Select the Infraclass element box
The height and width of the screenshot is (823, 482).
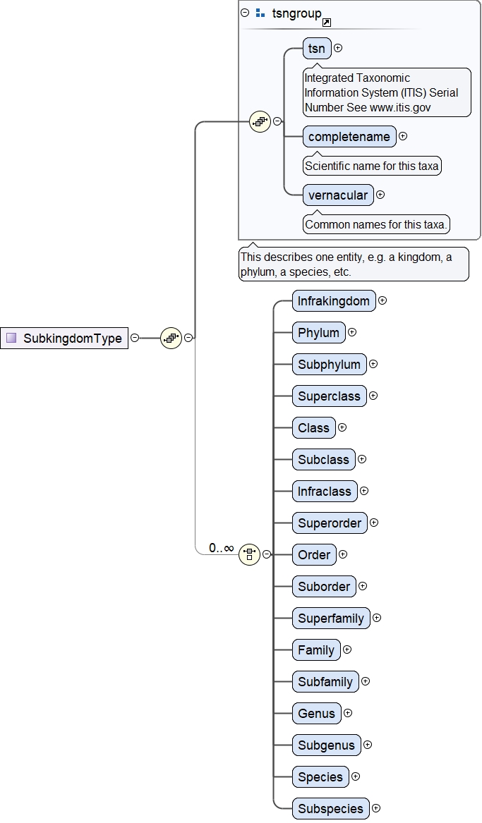point(325,492)
